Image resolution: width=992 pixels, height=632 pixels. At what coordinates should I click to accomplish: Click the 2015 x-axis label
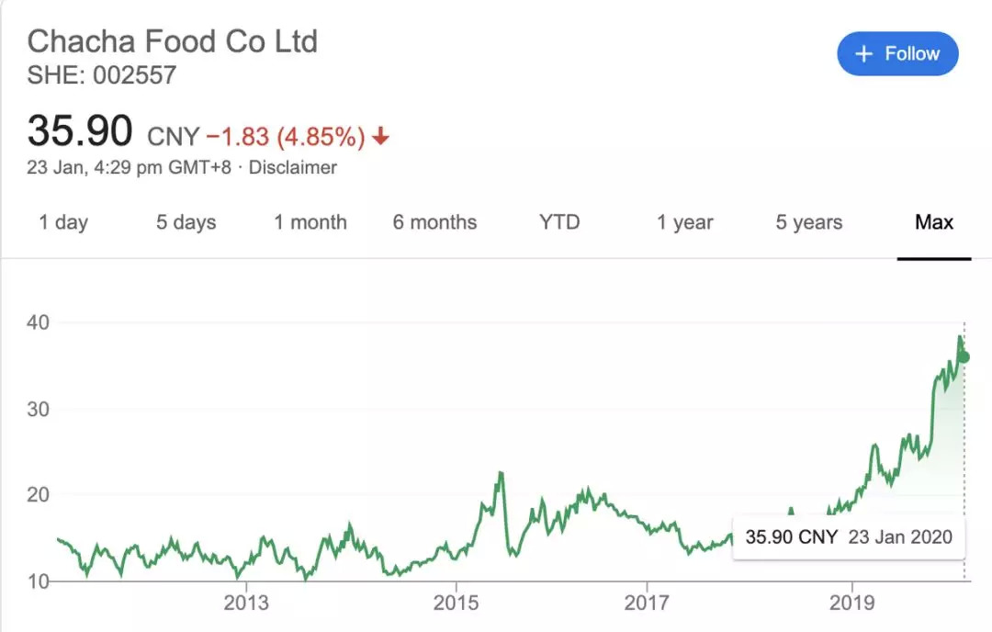(x=456, y=603)
